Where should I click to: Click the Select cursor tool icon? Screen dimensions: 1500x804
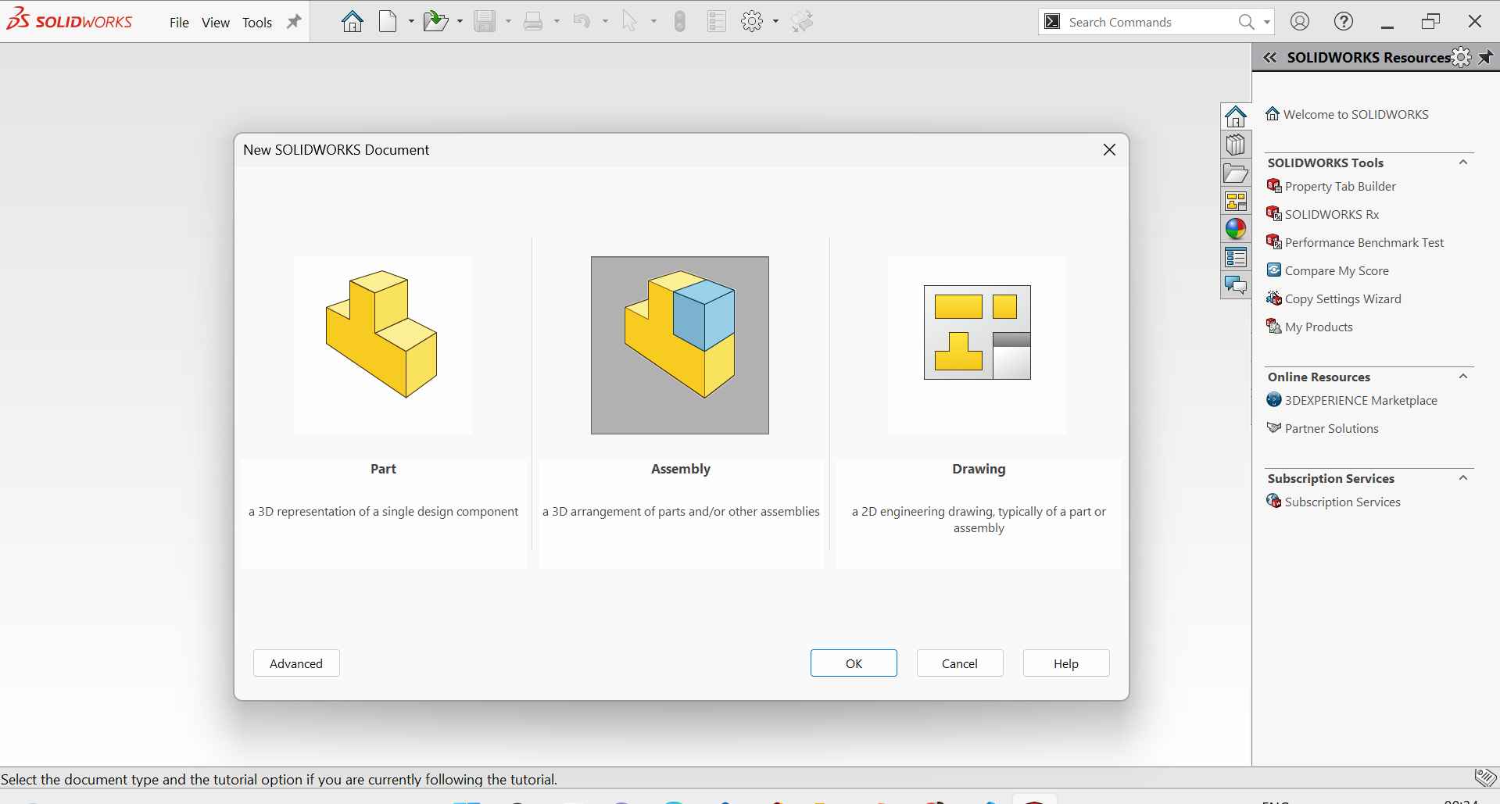coord(629,21)
